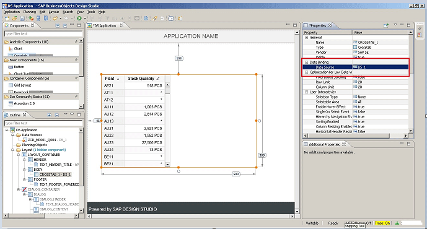The height and width of the screenshot is (229, 427).
Task: Click the crosstab vertical scrollbar down arrow
Action: (x=167, y=164)
